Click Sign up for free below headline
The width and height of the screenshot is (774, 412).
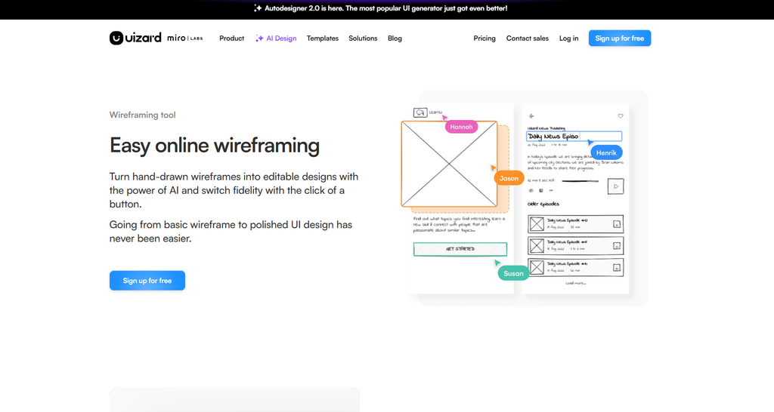147,281
